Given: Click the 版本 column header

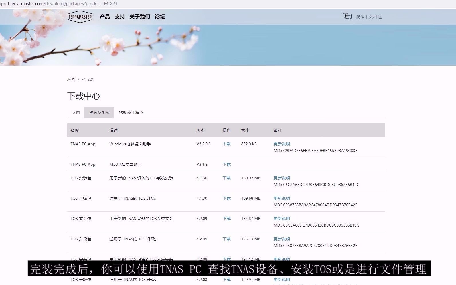Looking at the screenshot, I should (201, 130).
